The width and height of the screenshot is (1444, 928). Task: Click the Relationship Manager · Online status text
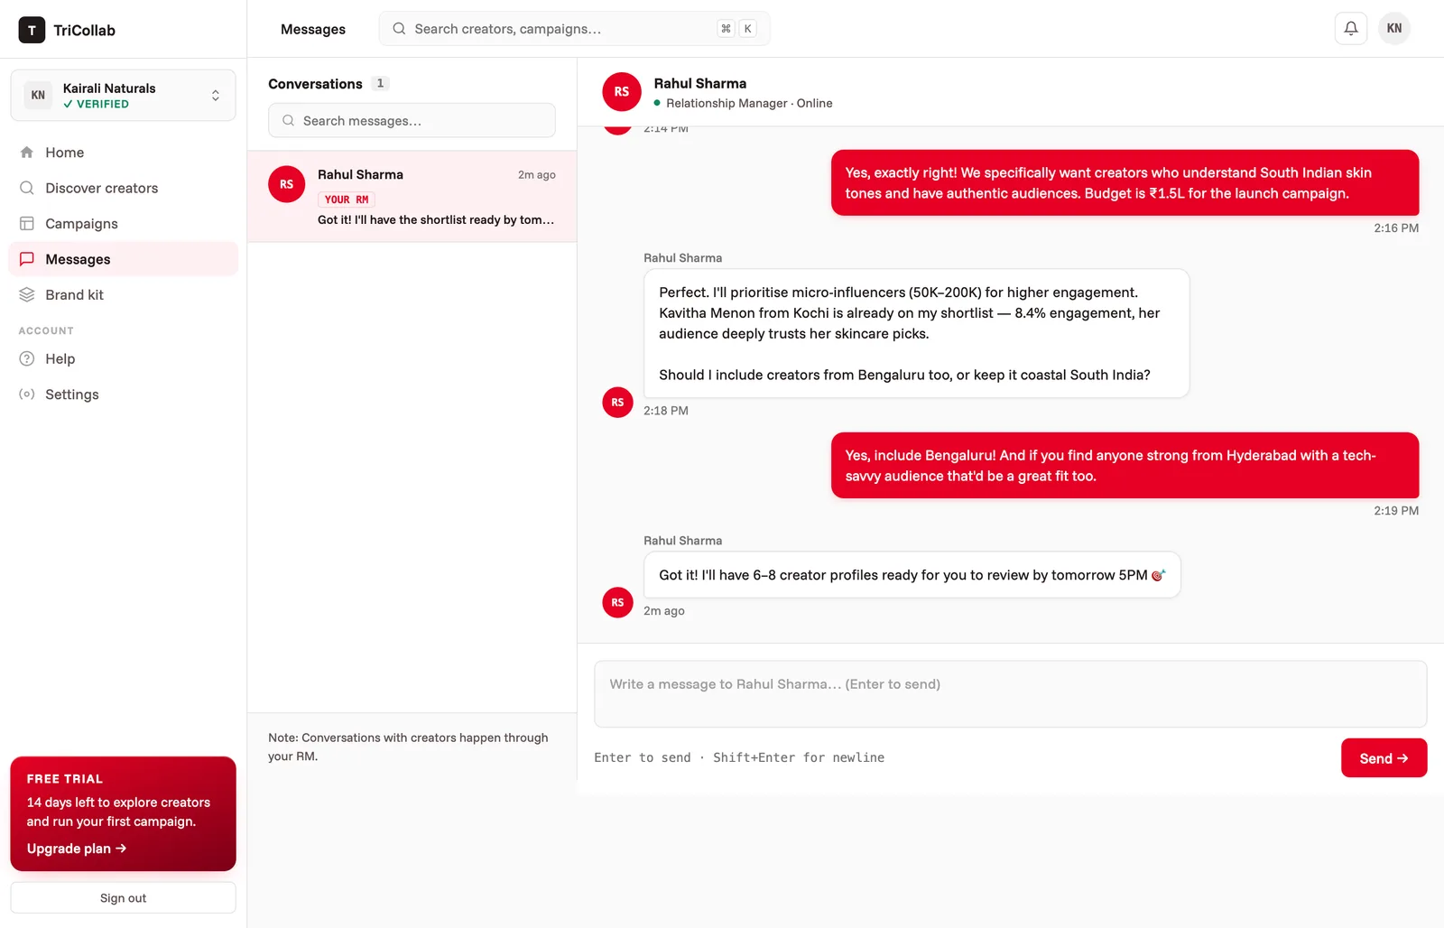[x=749, y=103]
